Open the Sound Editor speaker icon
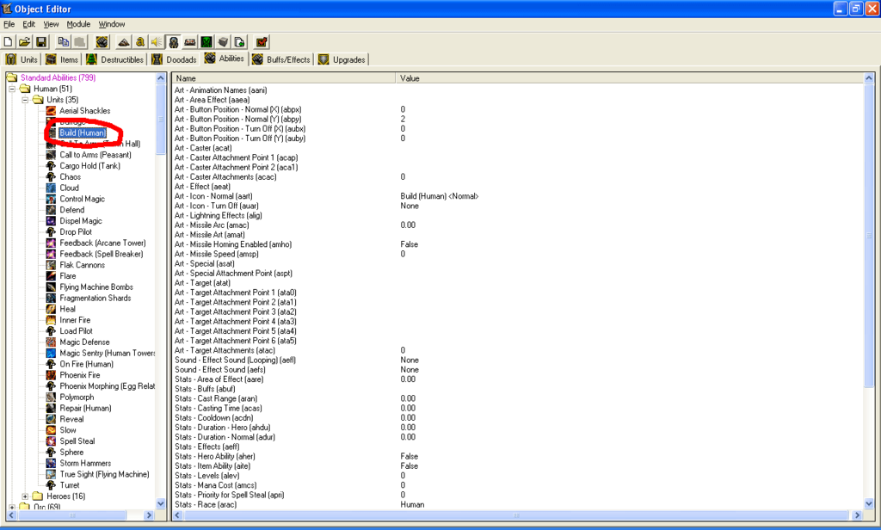Viewport: 881px width, 530px height. tap(157, 42)
